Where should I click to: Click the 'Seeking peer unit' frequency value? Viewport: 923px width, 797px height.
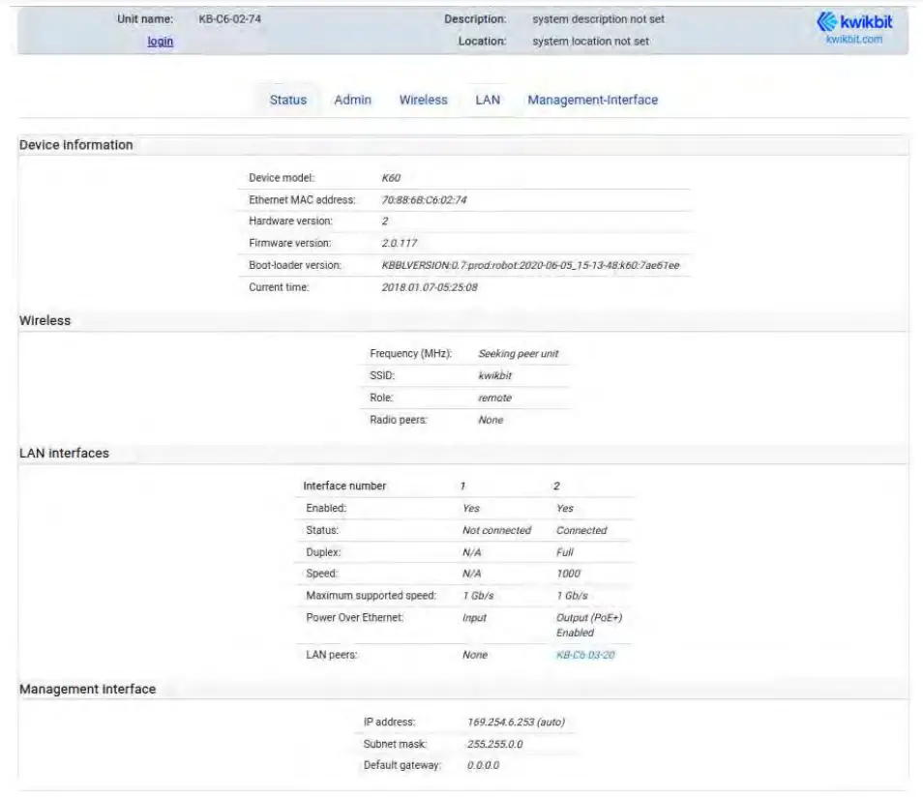[518, 354]
